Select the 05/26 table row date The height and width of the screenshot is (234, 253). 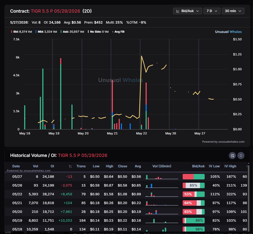[17, 185]
